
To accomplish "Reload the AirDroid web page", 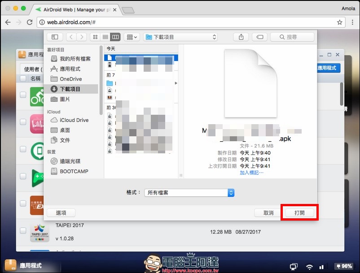I will (30, 22).
